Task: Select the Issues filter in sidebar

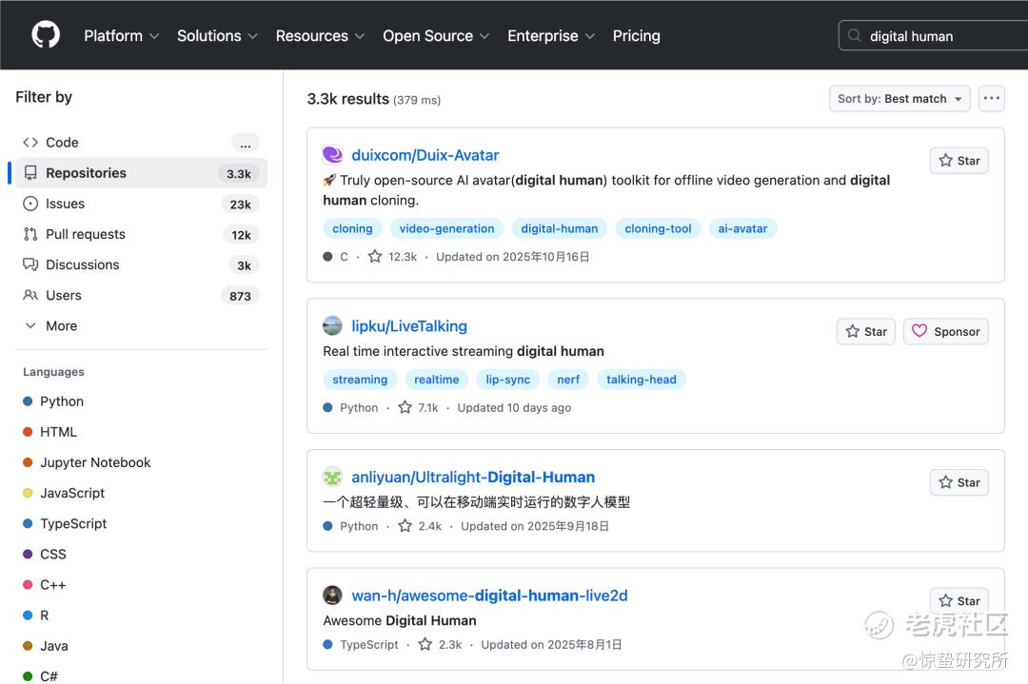Action: click(65, 204)
